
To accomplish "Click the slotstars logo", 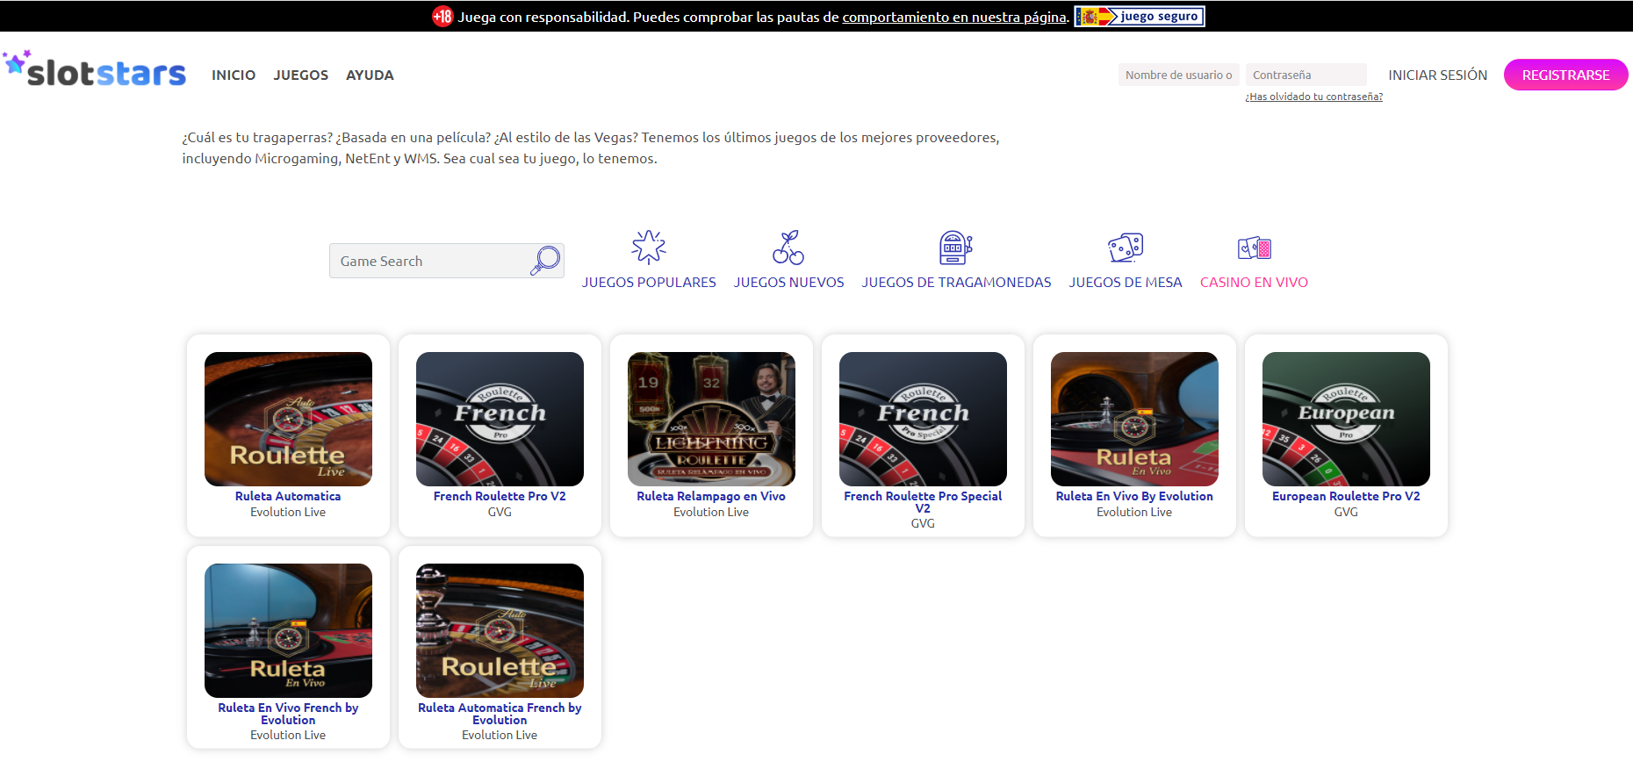I will click(x=94, y=68).
